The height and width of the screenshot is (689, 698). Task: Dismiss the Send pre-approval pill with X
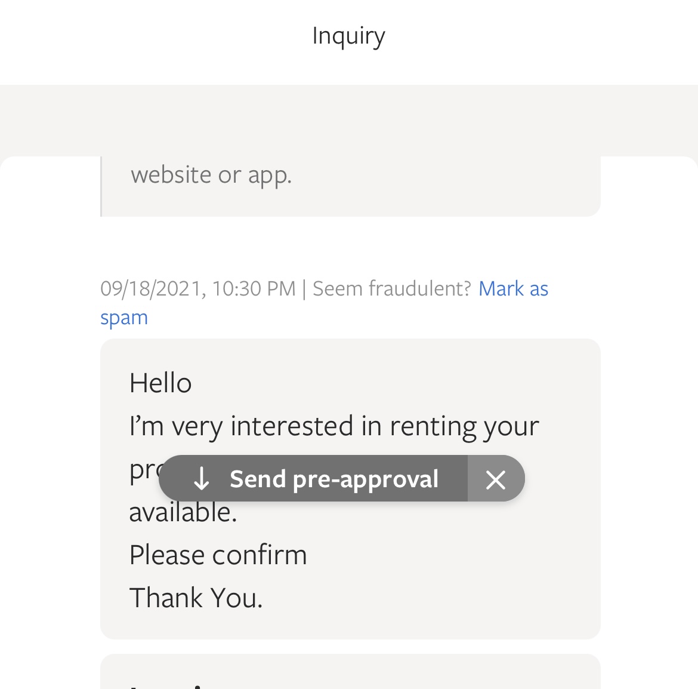[495, 479]
